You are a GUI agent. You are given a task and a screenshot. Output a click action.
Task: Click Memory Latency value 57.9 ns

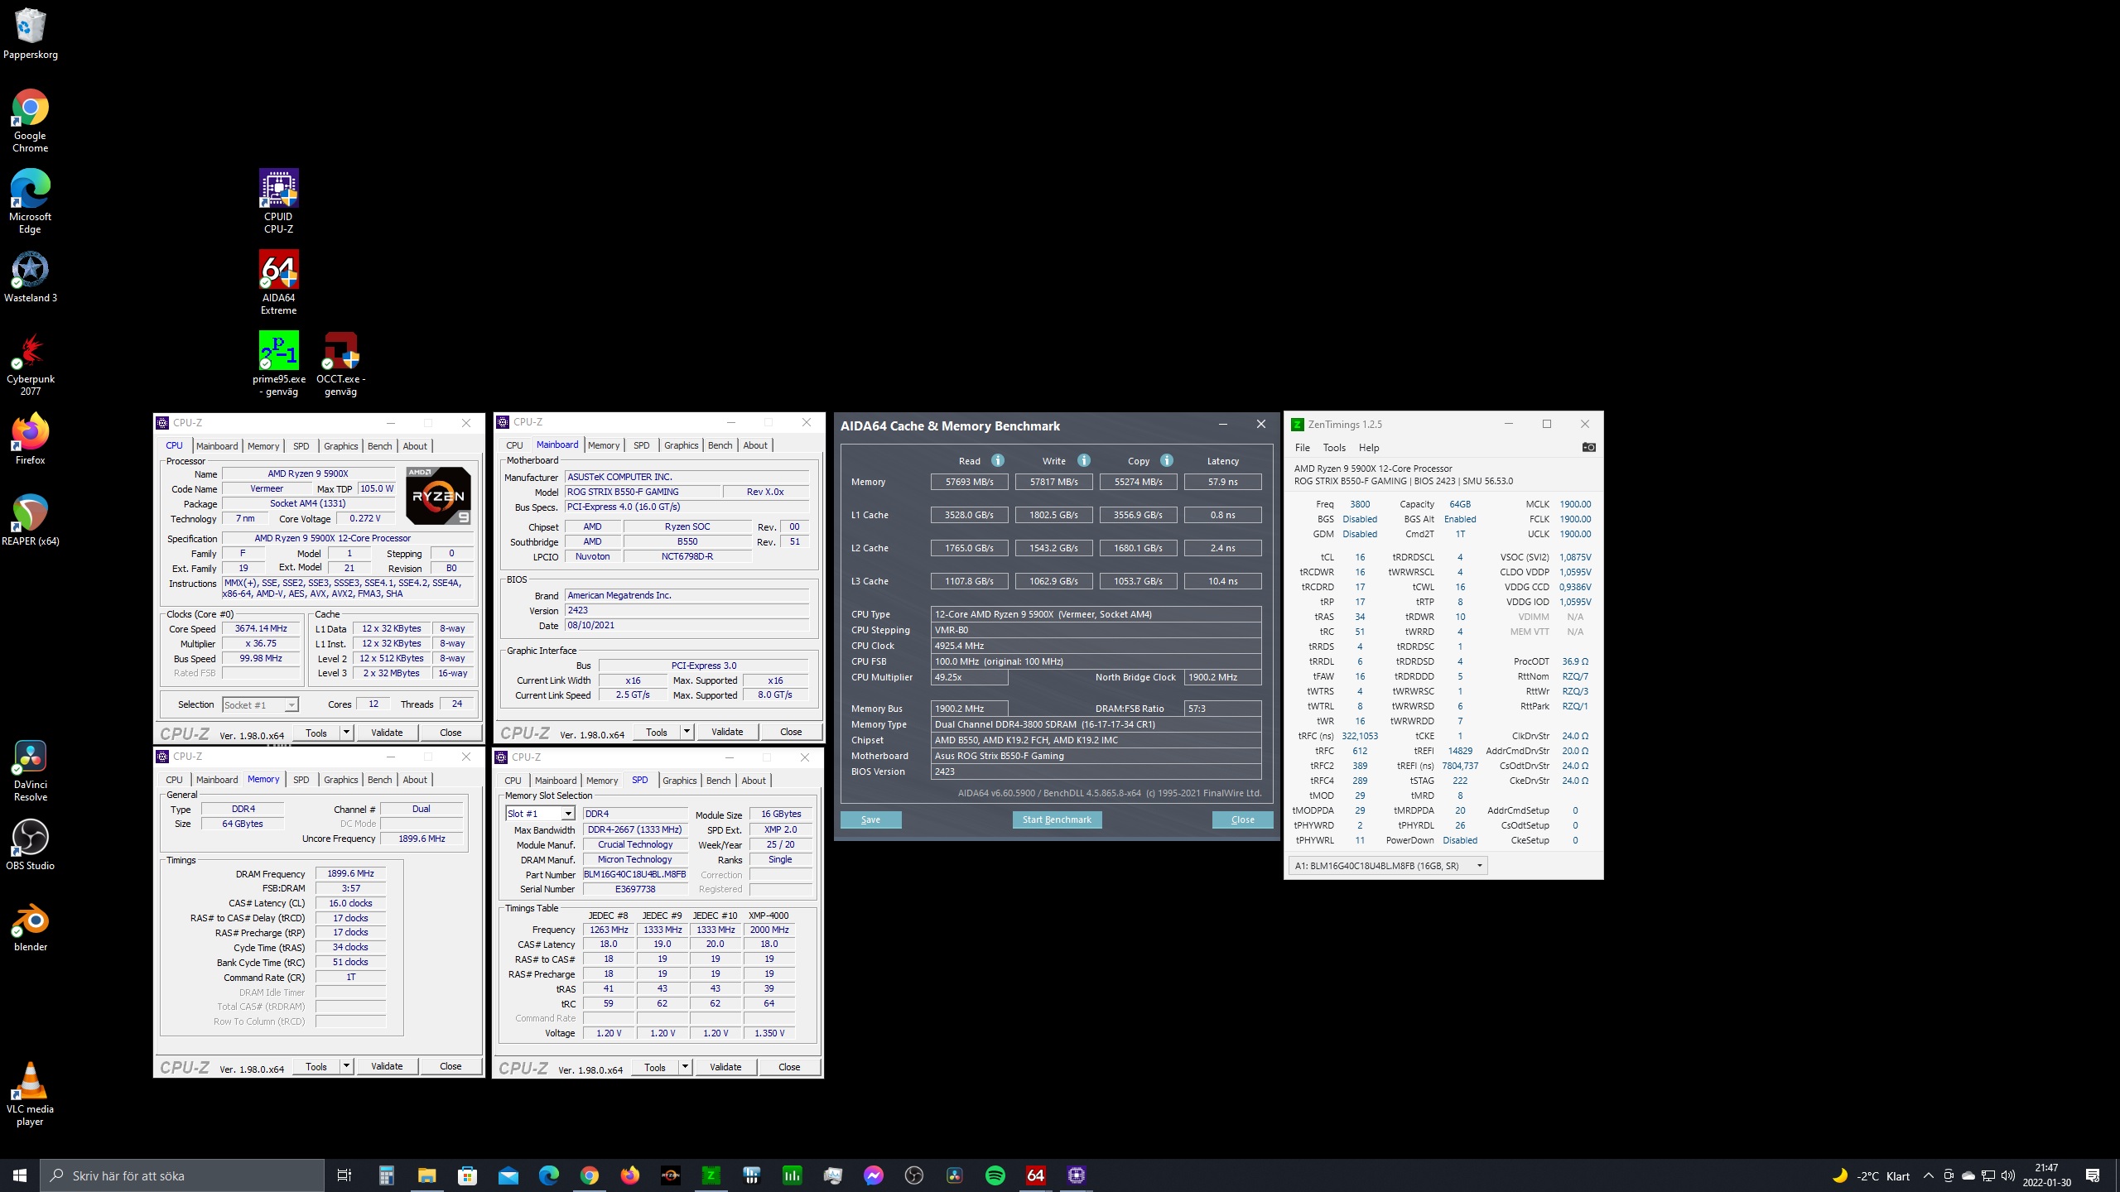pyautogui.click(x=1222, y=482)
